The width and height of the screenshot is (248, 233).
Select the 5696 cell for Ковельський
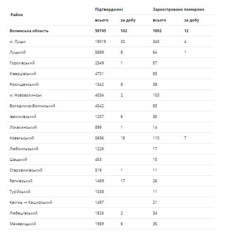tap(100, 138)
